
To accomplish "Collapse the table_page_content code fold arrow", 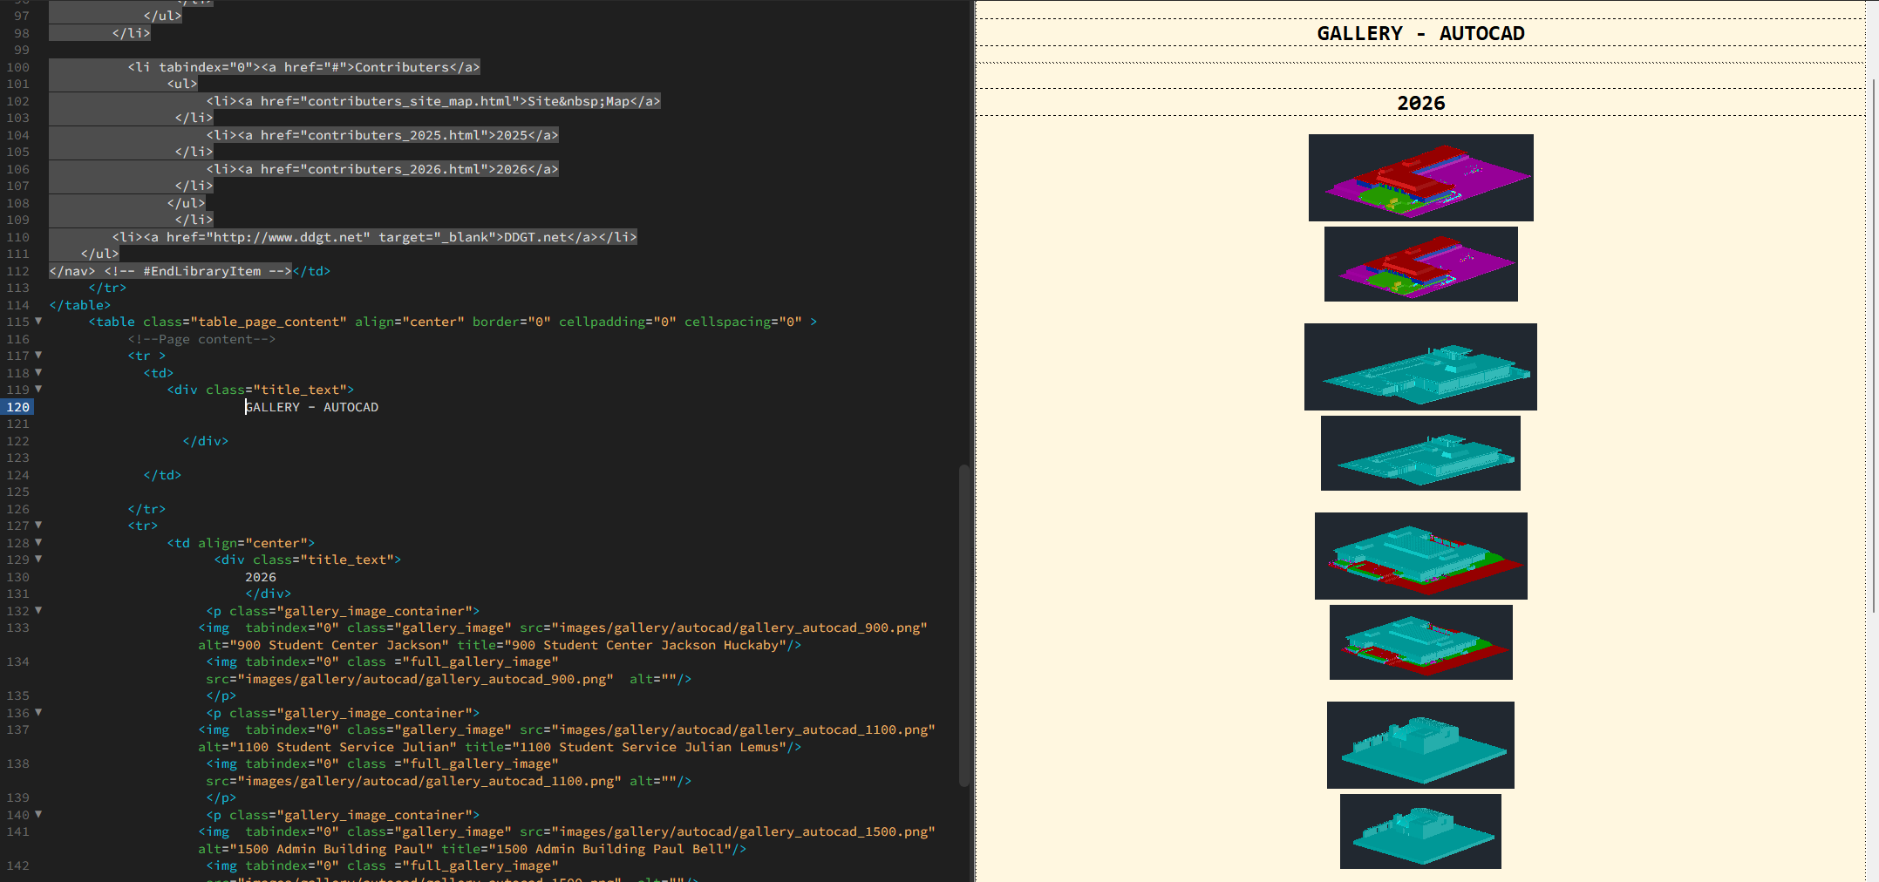I will [38, 322].
